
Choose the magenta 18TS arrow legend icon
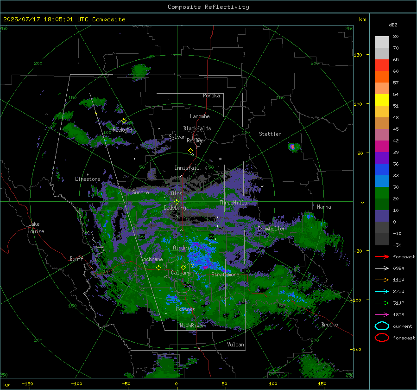point(382,315)
